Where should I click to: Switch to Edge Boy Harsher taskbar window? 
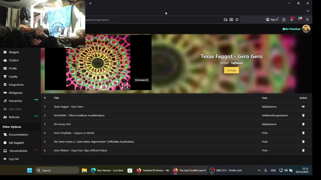tap(107, 170)
